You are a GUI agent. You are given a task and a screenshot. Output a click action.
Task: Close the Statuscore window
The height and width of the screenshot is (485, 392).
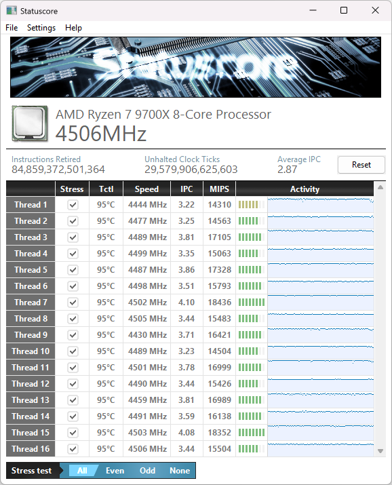375,10
